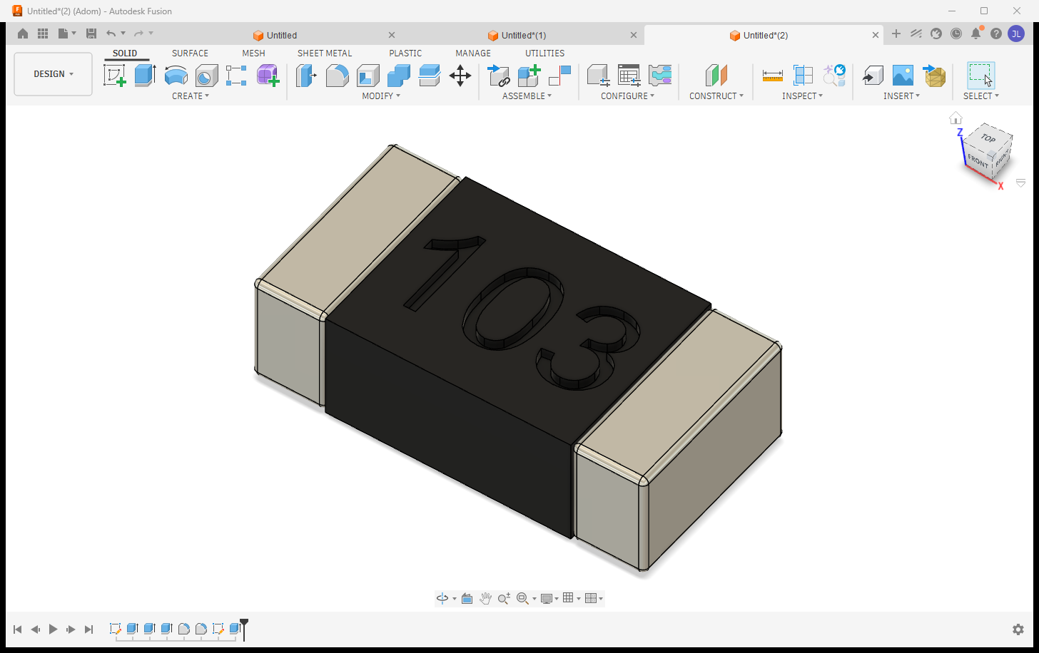Expand the MODIFY menu
The height and width of the screenshot is (653, 1039).
click(x=381, y=96)
